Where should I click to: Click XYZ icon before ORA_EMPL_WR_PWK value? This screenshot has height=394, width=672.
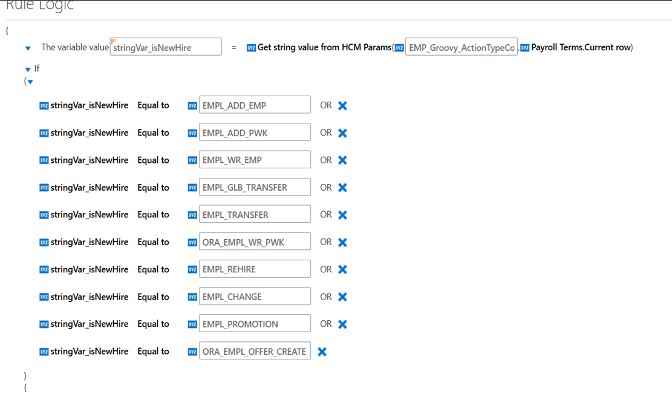[x=192, y=242]
